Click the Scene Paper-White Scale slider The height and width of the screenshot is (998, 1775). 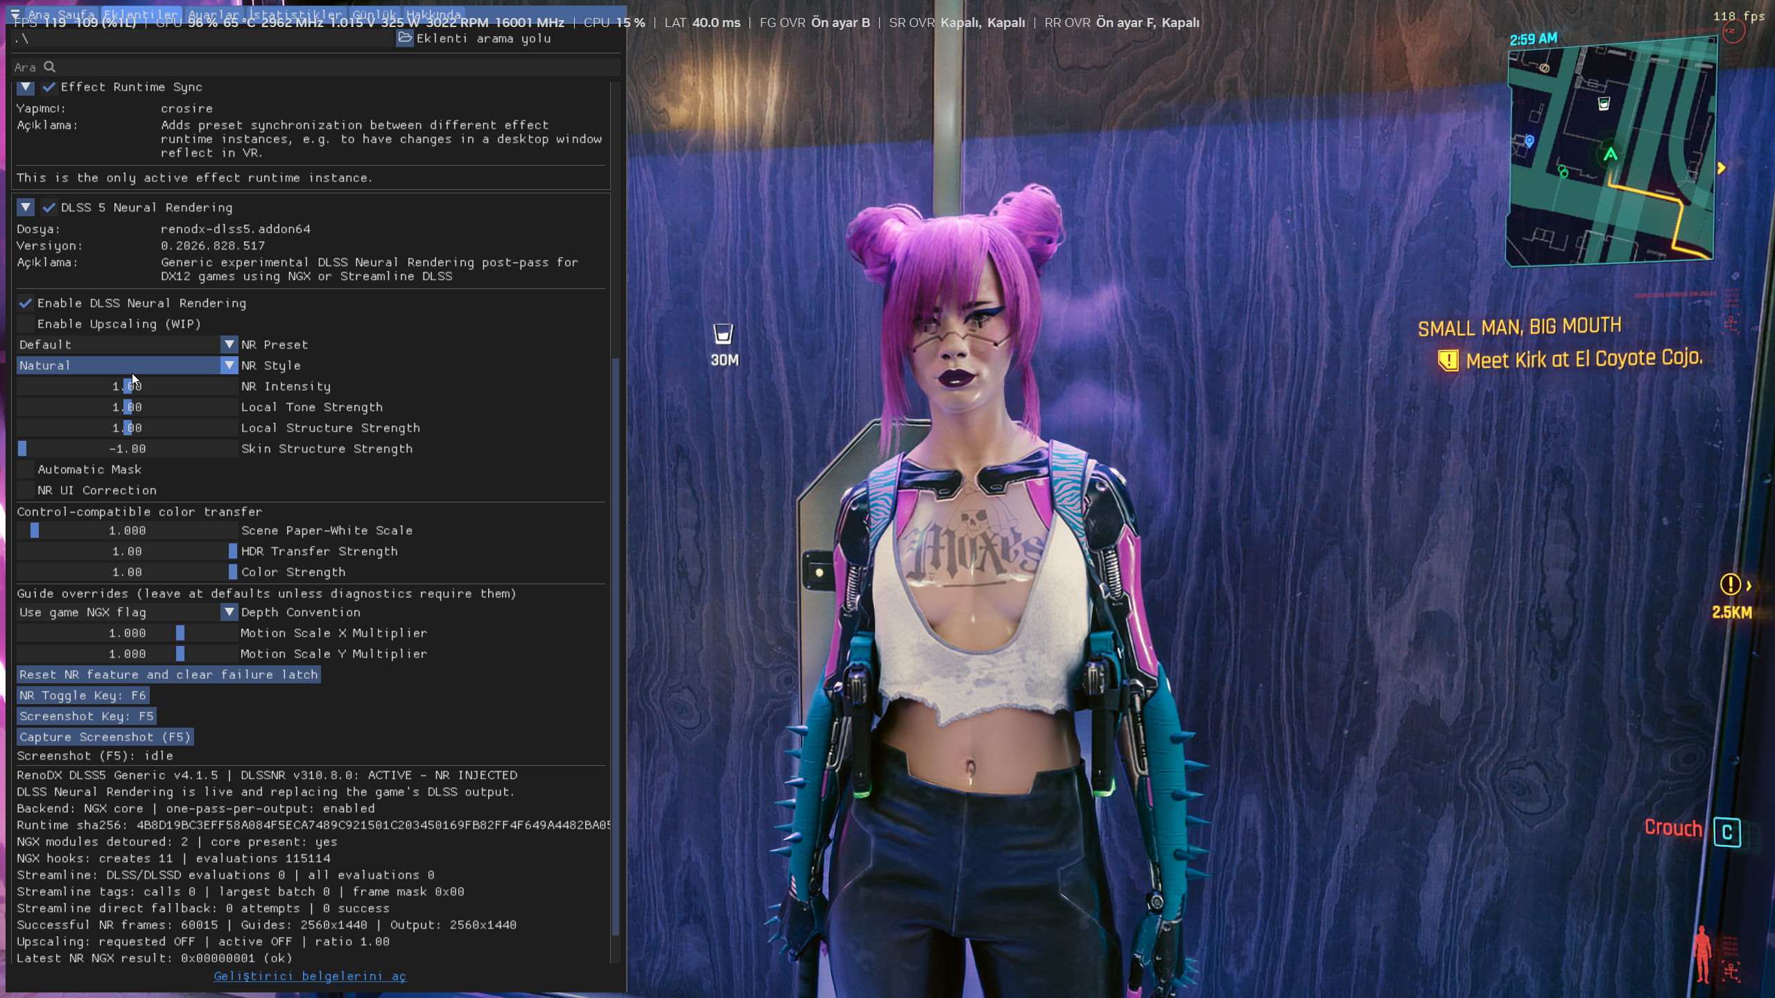click(x=127, y=531)
